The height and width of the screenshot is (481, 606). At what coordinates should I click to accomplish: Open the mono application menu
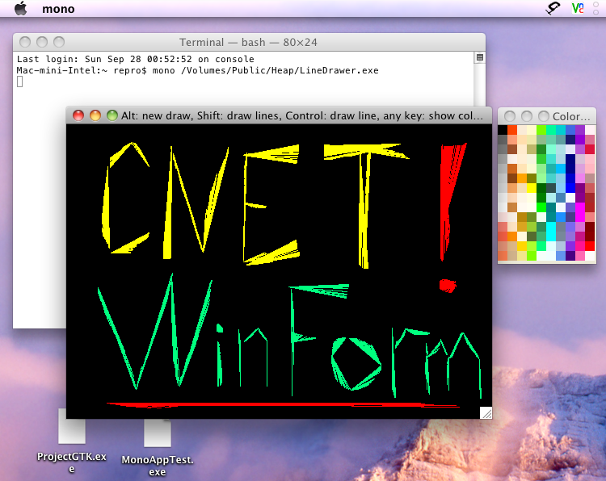point(58,9)
